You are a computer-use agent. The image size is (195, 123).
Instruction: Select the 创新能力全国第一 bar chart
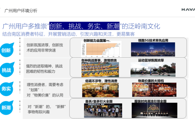coord(101,49)
